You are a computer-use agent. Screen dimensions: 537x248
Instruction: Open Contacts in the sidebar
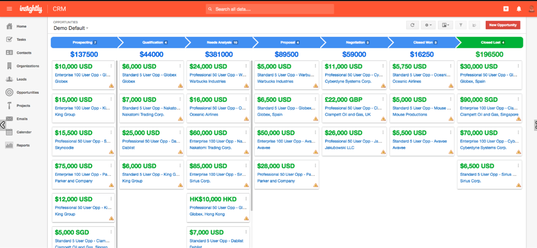pyautogui.click(x=24, y=53)
